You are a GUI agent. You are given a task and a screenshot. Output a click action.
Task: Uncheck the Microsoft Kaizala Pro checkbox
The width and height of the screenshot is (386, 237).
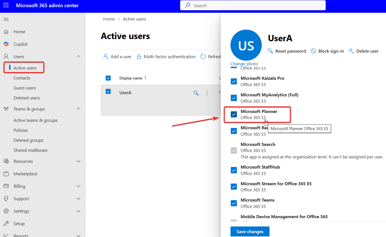click(234, 81)
